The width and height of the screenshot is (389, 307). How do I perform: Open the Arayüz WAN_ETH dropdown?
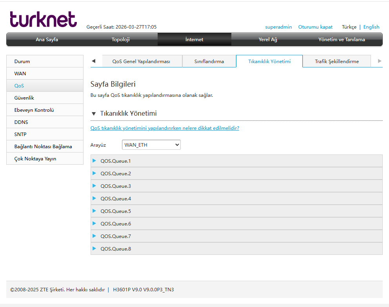[x=151, y=145]
